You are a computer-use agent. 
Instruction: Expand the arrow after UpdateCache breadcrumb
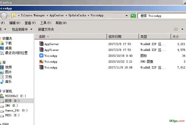tap(88, 15)
